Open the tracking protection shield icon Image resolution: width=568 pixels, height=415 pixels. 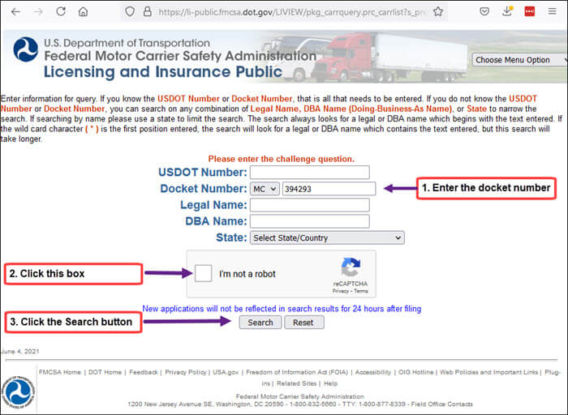coord(130,12)
